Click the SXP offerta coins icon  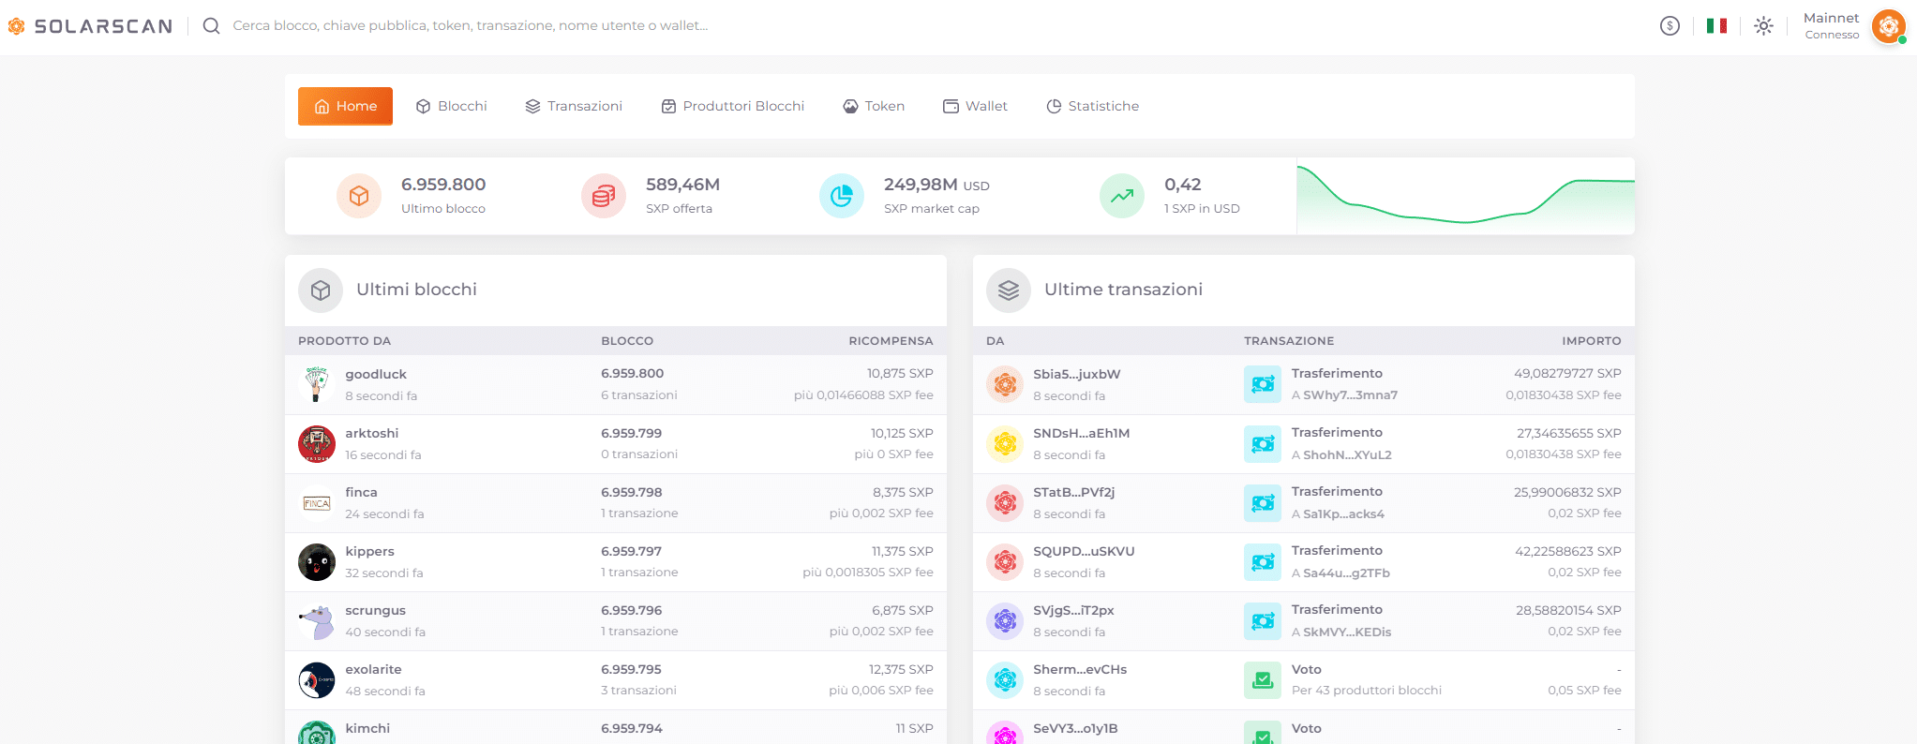coord(604,196)
